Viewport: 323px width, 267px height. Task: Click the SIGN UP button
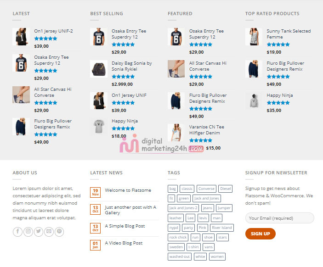pos(260,234)
